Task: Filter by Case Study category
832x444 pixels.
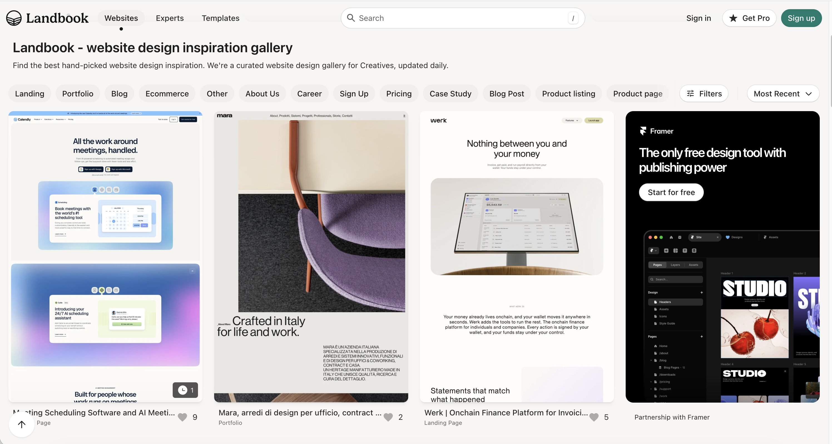Action: (x=450, y=94)
